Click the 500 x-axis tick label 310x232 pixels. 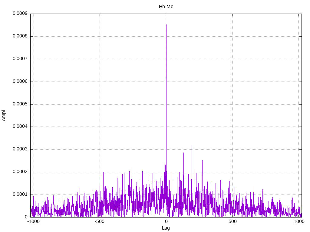pos(232,221)
